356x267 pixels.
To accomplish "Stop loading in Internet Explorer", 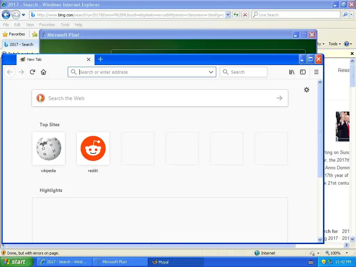I will (245, 15).
